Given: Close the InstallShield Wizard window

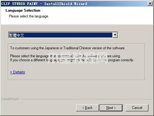Looking at the screenshot, I should click(x=150, y=4).
